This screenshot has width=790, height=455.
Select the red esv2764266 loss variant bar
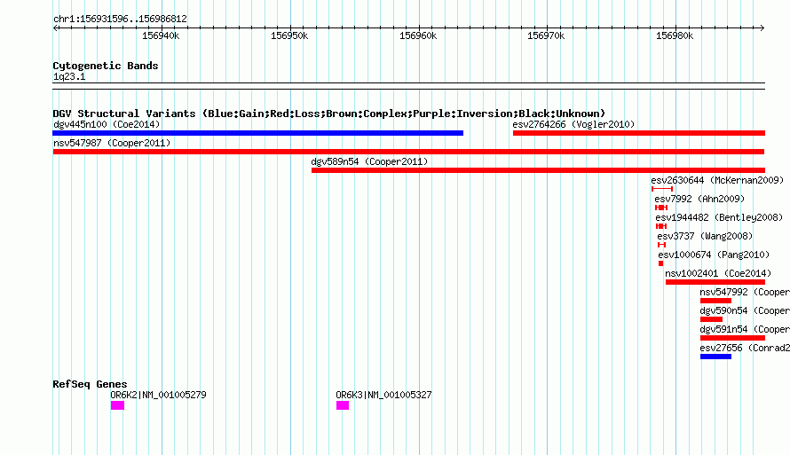tap(639, 133)
